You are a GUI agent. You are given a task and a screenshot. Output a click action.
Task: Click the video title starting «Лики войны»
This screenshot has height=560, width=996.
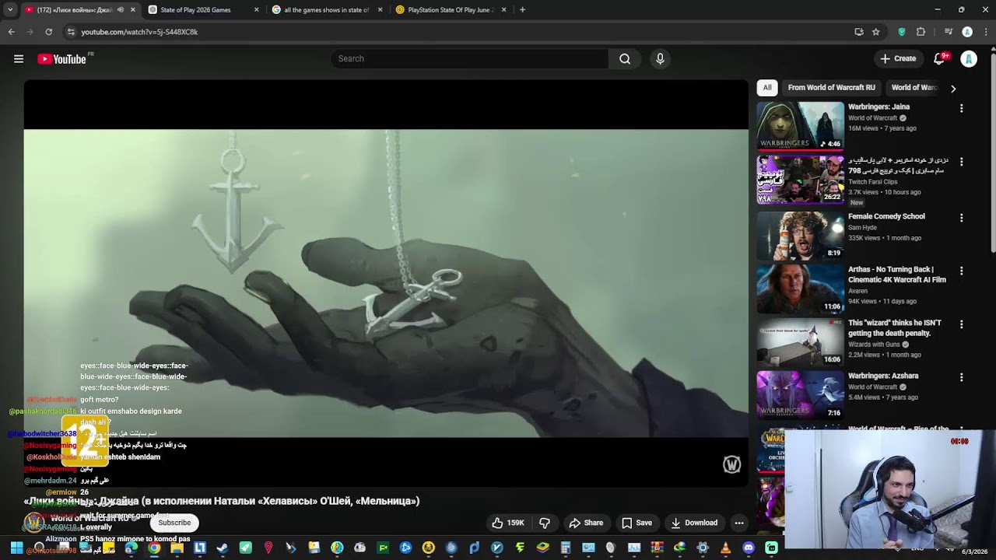[222, 501]
